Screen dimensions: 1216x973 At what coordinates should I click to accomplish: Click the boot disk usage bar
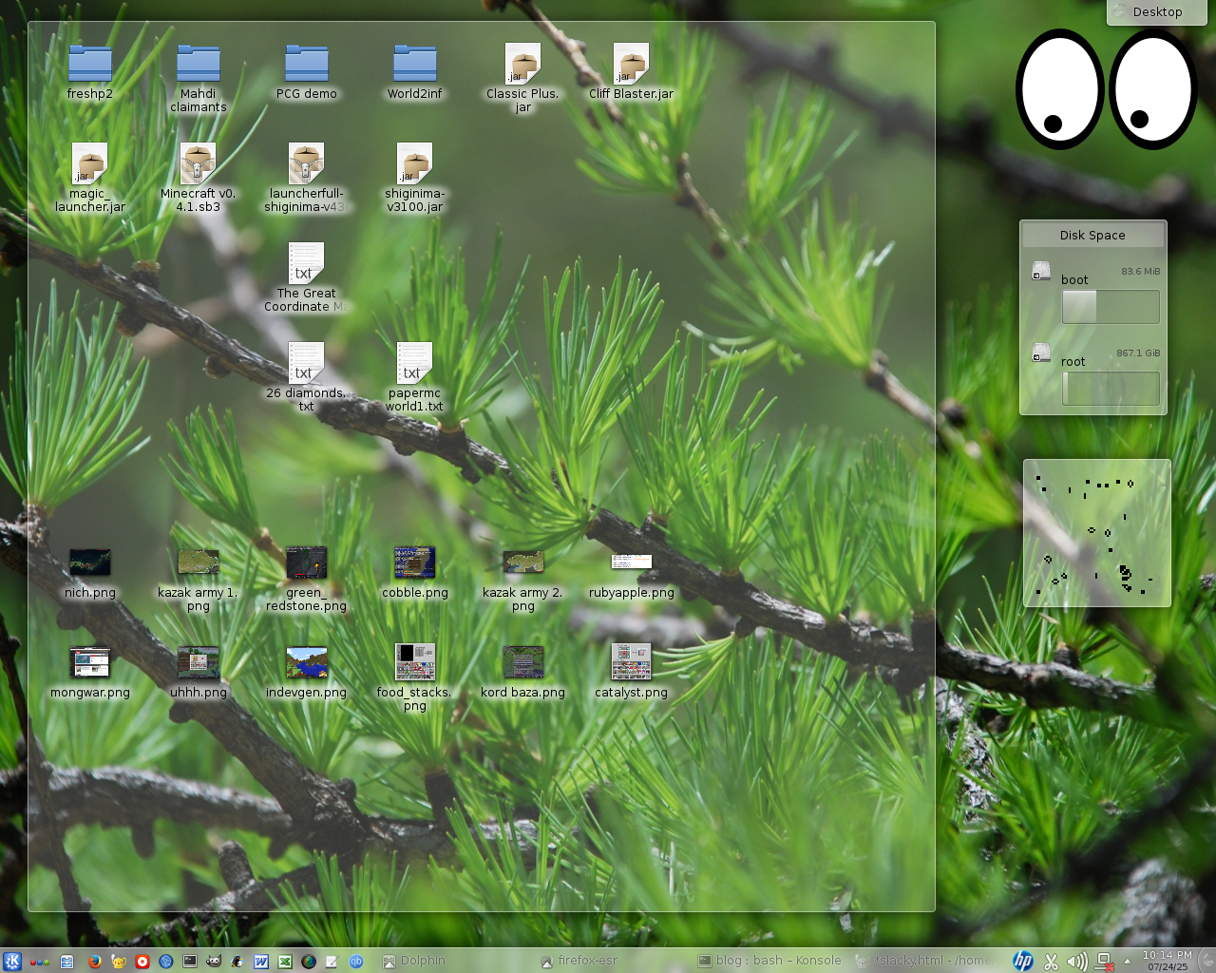click(1110, 307)
